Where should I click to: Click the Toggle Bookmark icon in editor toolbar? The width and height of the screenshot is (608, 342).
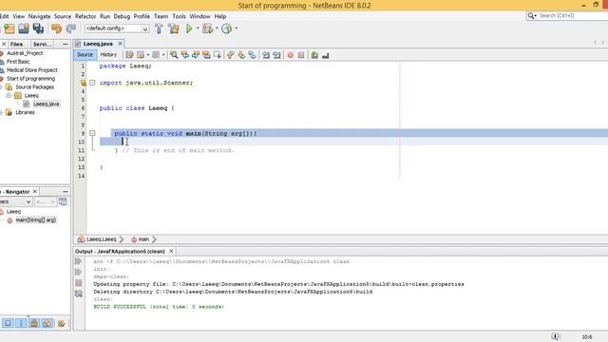253,55
